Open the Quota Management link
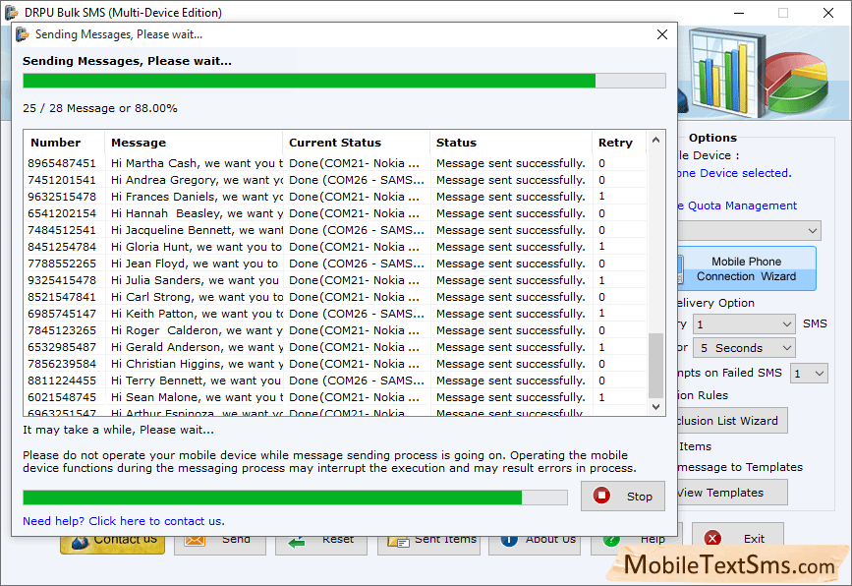Viewport: 852px width, 586px height. pos(737,205)
